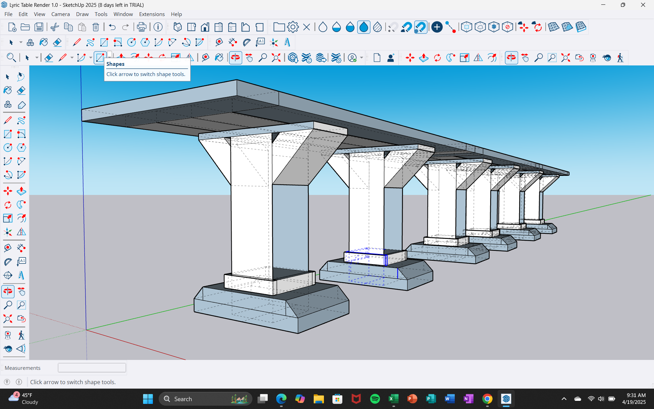654x409 pixels.
Task: Toggle the highlighted magnet snapping button
Action: click(x=421, y=27)
